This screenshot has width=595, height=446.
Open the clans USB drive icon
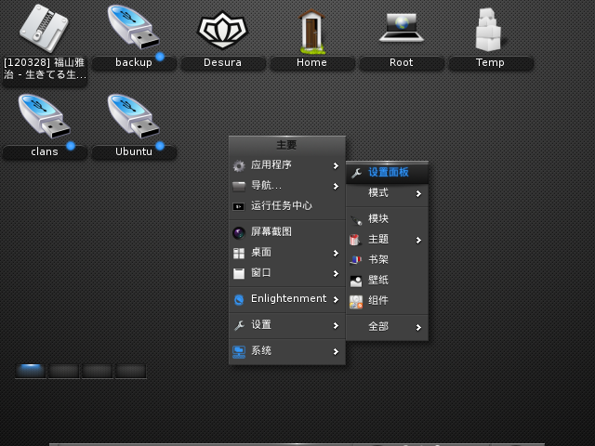pos(45,116)
